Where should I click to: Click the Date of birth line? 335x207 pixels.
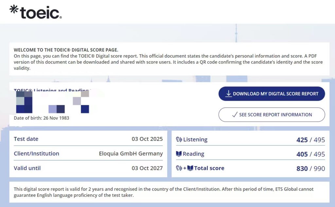pyautogui.click(x=41, y=118)
